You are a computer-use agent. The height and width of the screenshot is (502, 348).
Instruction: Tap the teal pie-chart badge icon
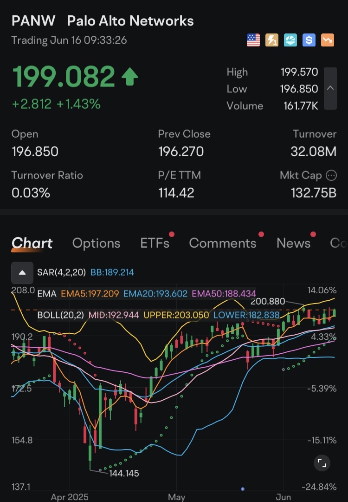pyautogui.click(x=290, y=40)
